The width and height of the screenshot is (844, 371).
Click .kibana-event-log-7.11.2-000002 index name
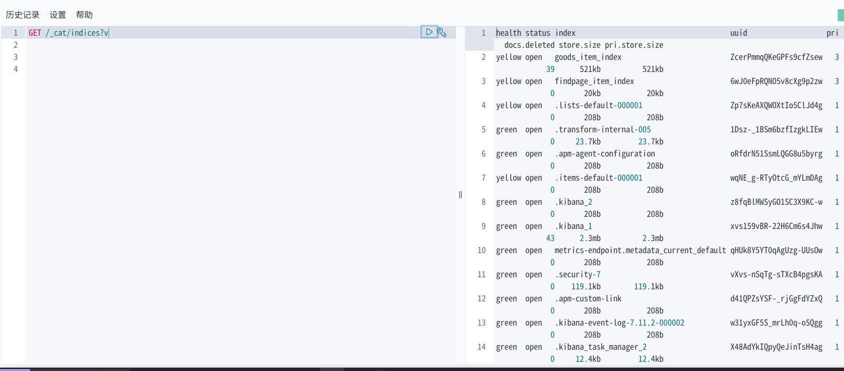coord(620,323)
